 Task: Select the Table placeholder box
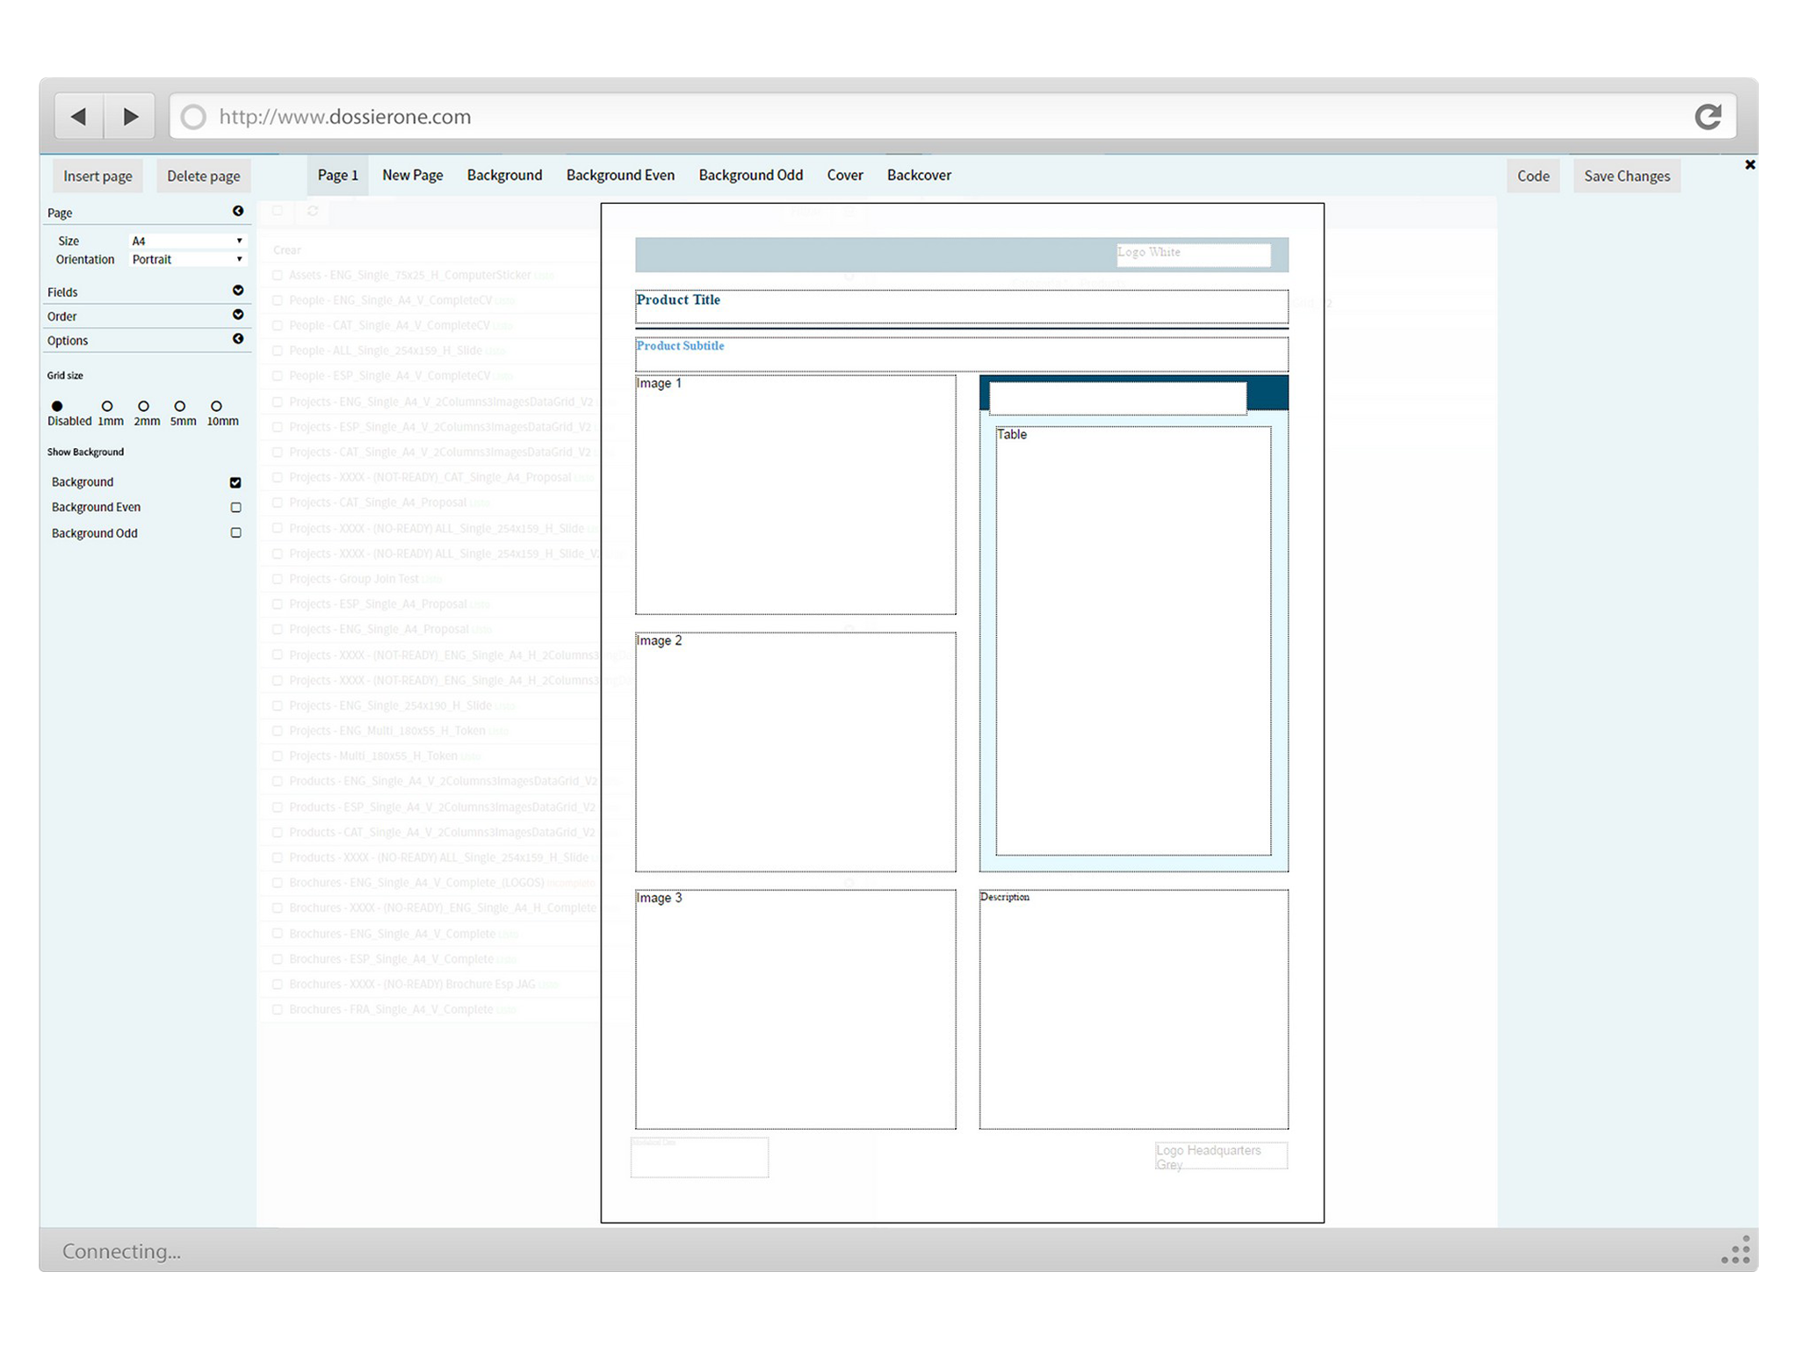coord(1133,640)
